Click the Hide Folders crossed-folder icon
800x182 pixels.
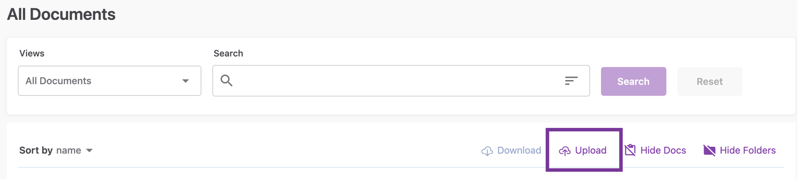[x=709, y=150]
